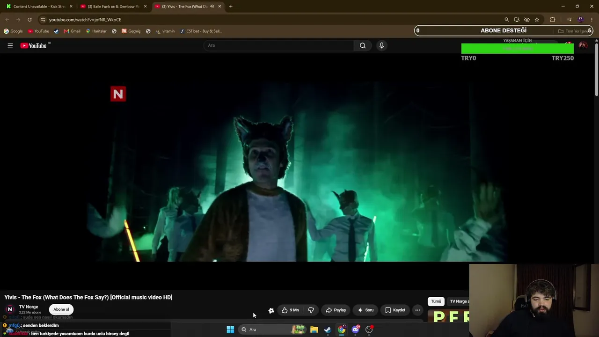Open the Gmail bookmark

(72, 31)
